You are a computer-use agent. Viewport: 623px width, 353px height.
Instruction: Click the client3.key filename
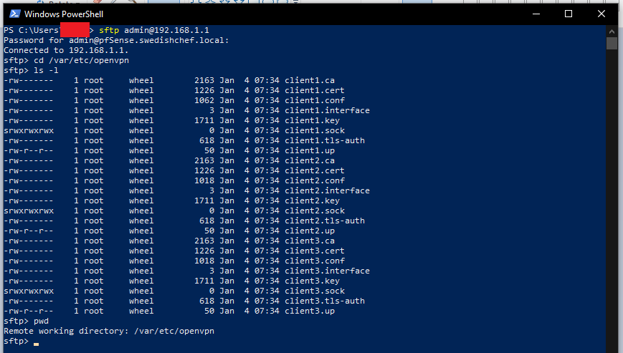tap(312, 281)
